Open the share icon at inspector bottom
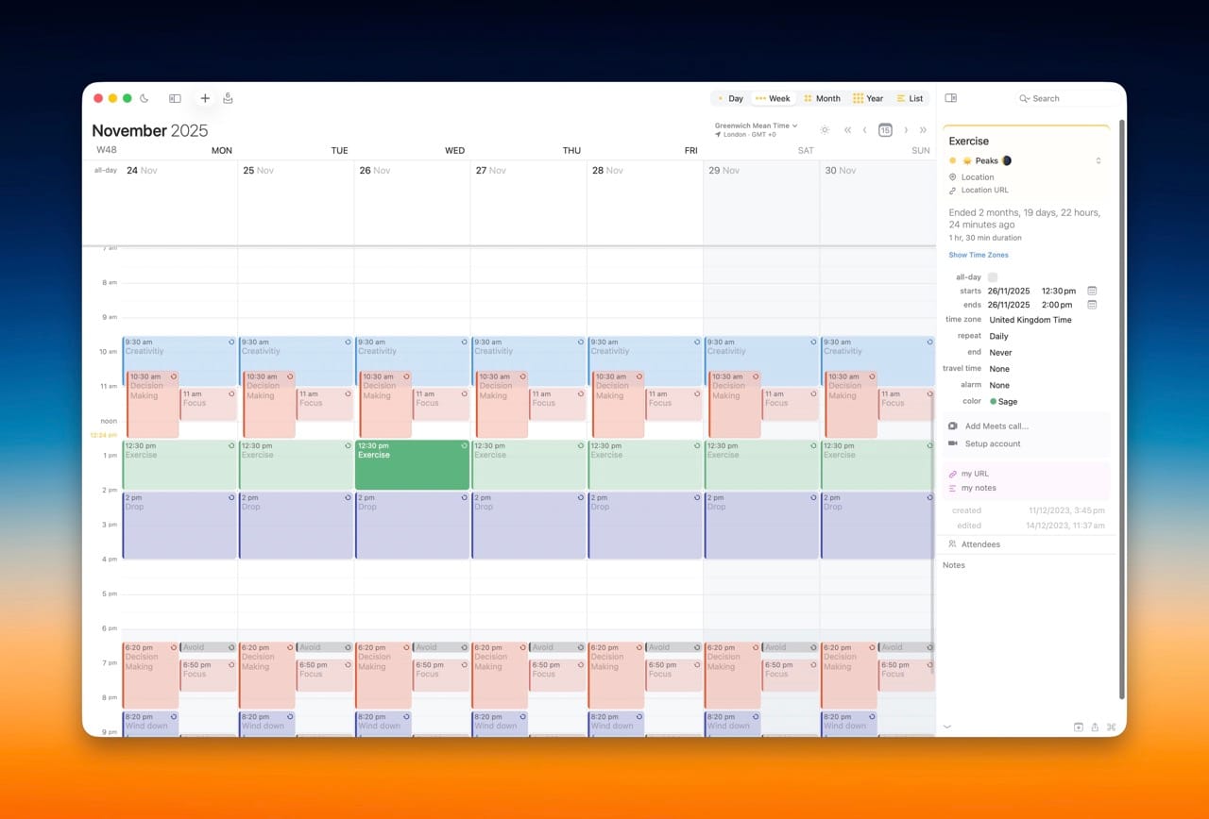 tap(1095, 727)
